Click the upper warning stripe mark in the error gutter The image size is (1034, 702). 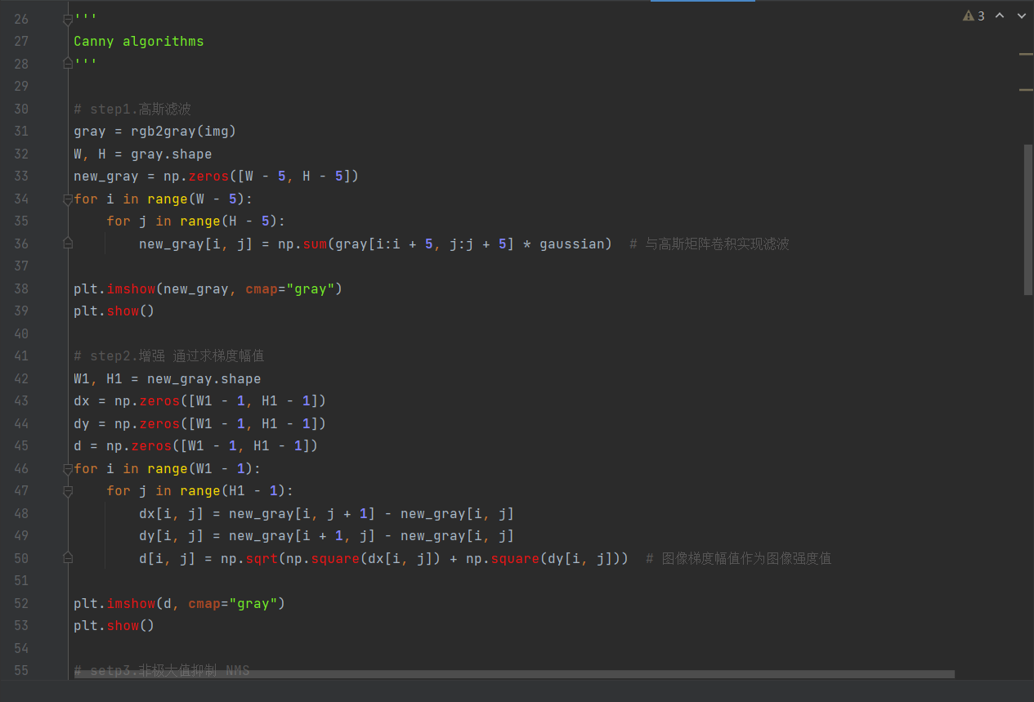(x=1026, y=54)
